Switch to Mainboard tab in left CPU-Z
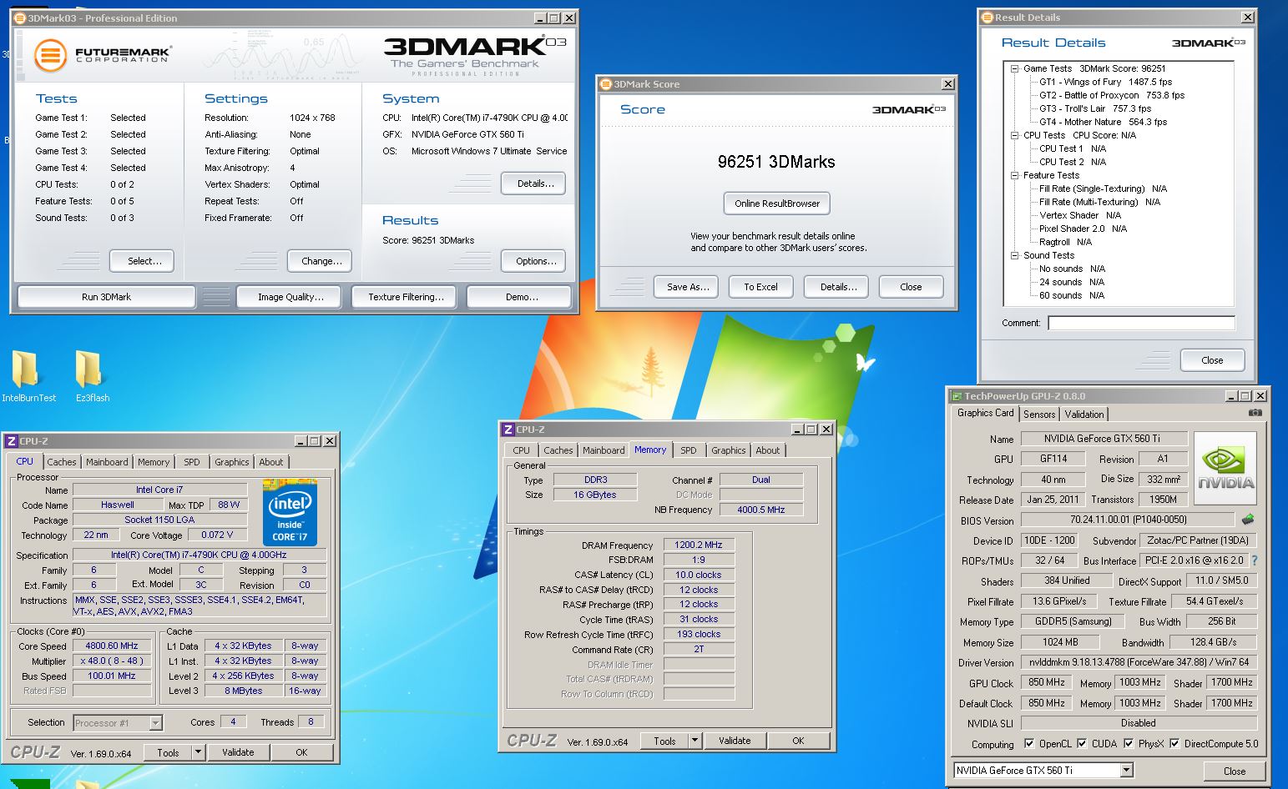 (x=107, y=462)
